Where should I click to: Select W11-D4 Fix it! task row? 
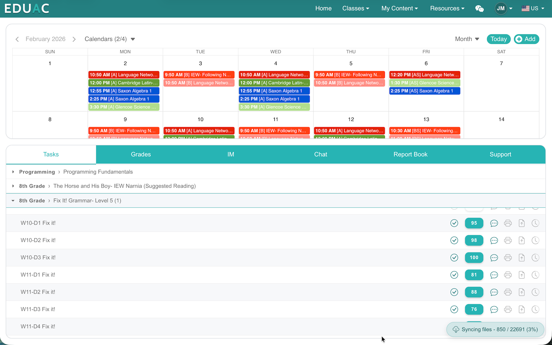276,327
